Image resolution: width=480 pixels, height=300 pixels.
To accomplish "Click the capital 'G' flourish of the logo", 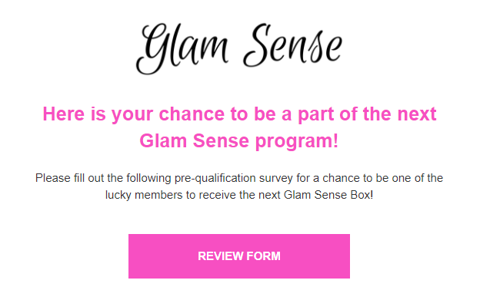I will coord(153,49).
